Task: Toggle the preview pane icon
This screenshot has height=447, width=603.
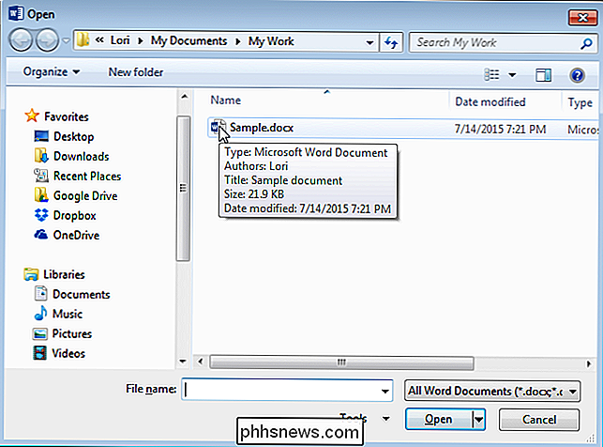Action: click(543, 73)
